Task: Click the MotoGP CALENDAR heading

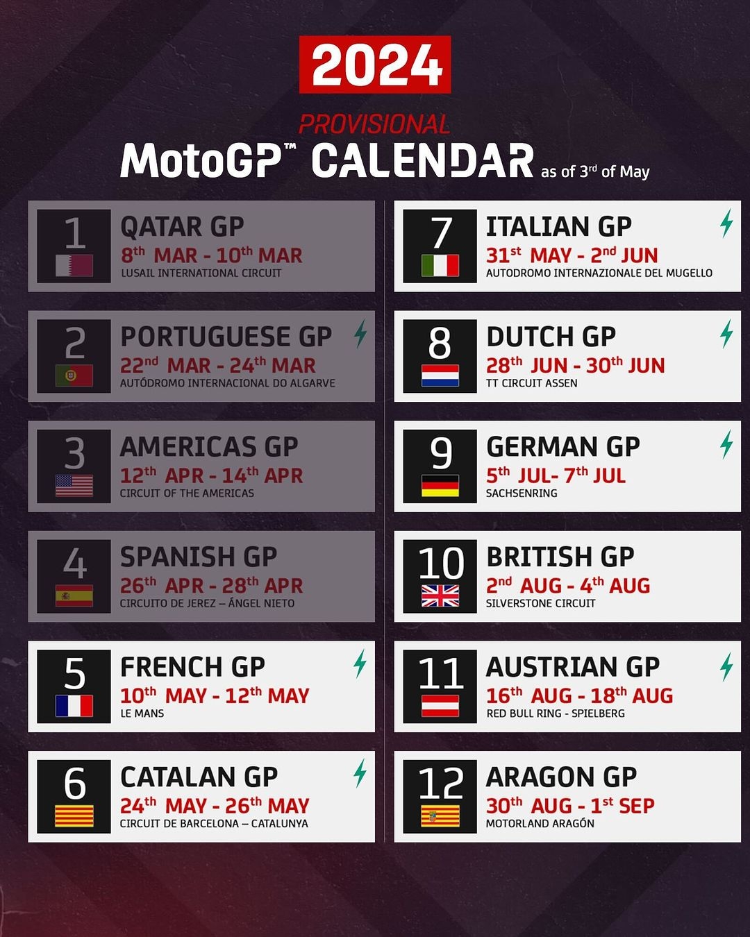Action: coord(327,161)
